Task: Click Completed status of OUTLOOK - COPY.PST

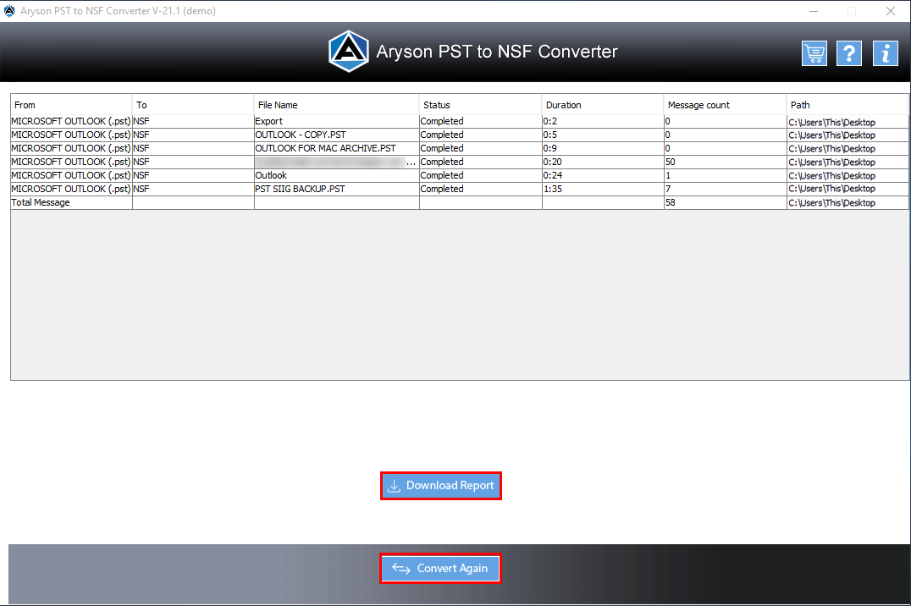Action: pyautogui.click(x=481, y=135)
